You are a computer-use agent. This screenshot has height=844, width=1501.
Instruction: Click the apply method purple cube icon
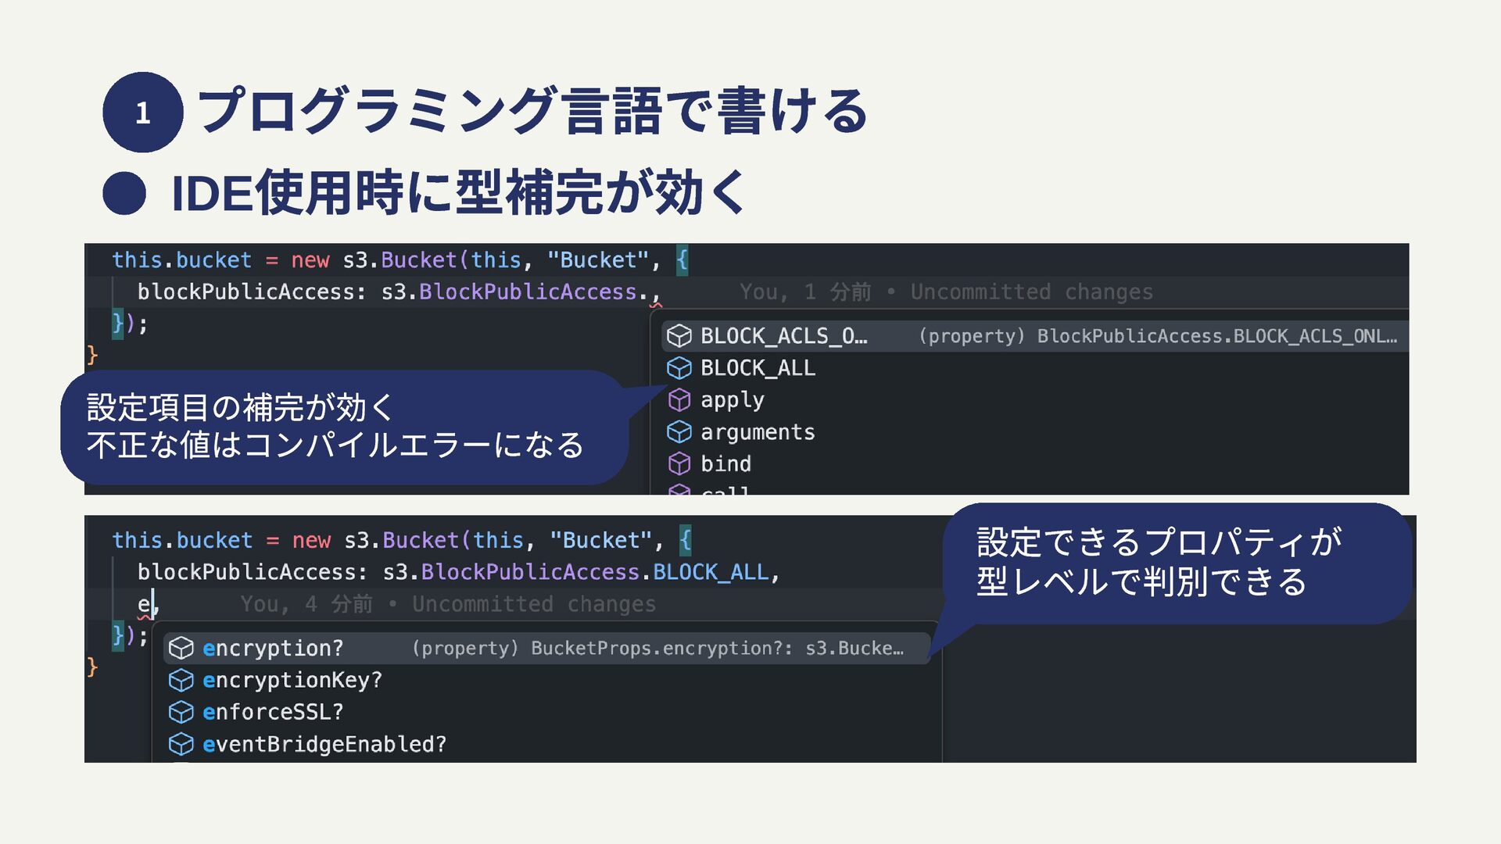click(x=679, y=400)
